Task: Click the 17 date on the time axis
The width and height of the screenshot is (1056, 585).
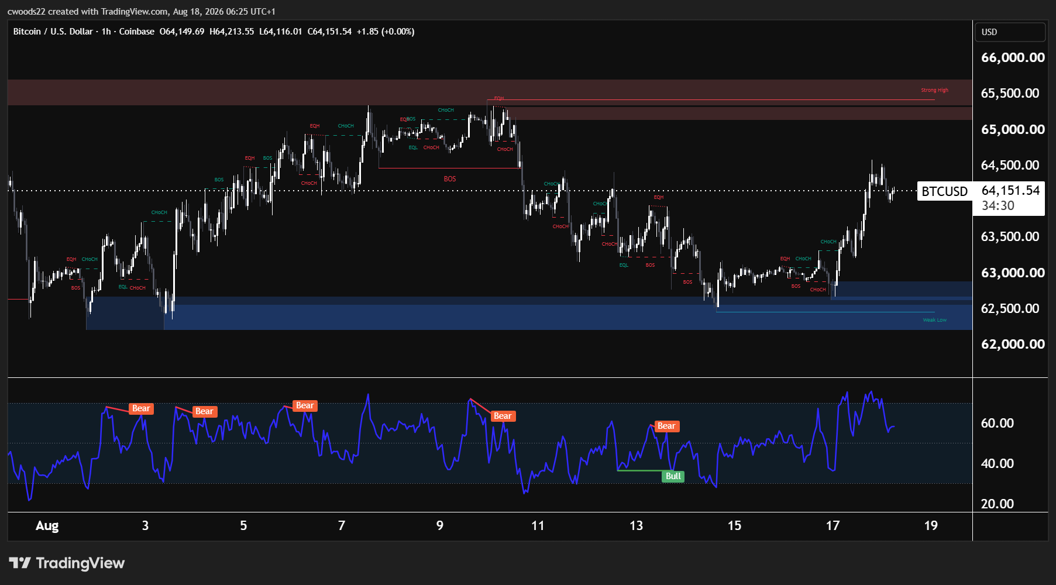Action: [833, 526]
